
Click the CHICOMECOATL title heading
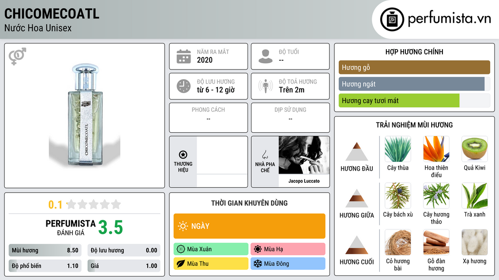click(52, 14)
